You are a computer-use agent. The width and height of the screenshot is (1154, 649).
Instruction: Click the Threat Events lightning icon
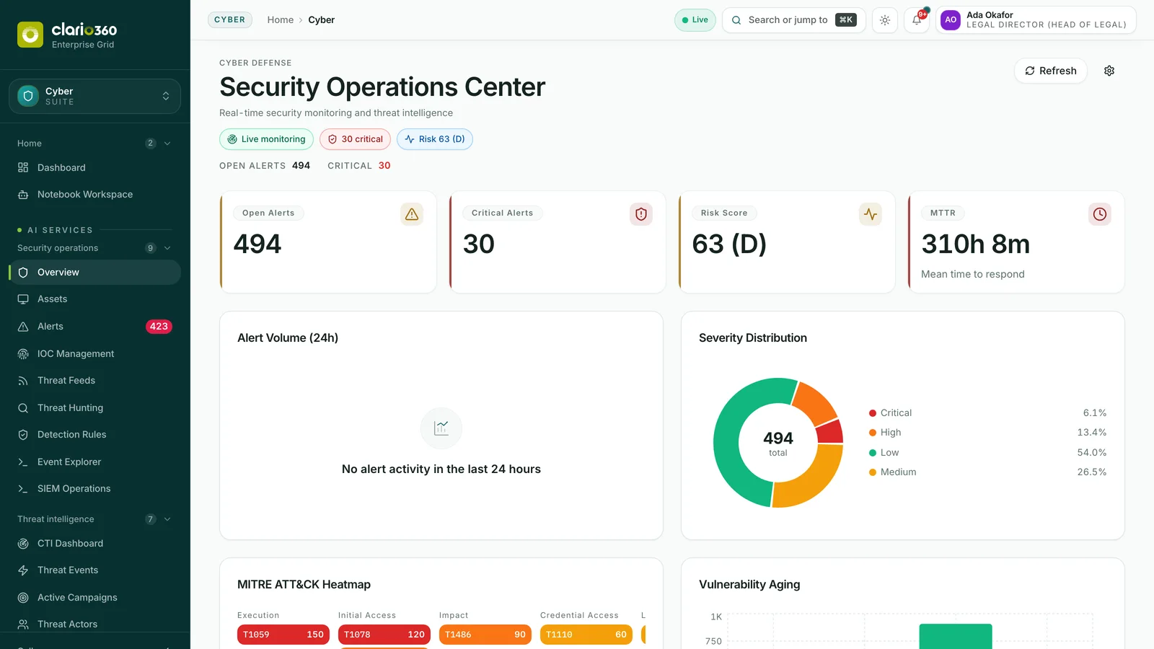coord(23,570)
